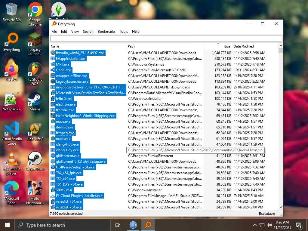Select the devinit.exe file

coord(65,127)
